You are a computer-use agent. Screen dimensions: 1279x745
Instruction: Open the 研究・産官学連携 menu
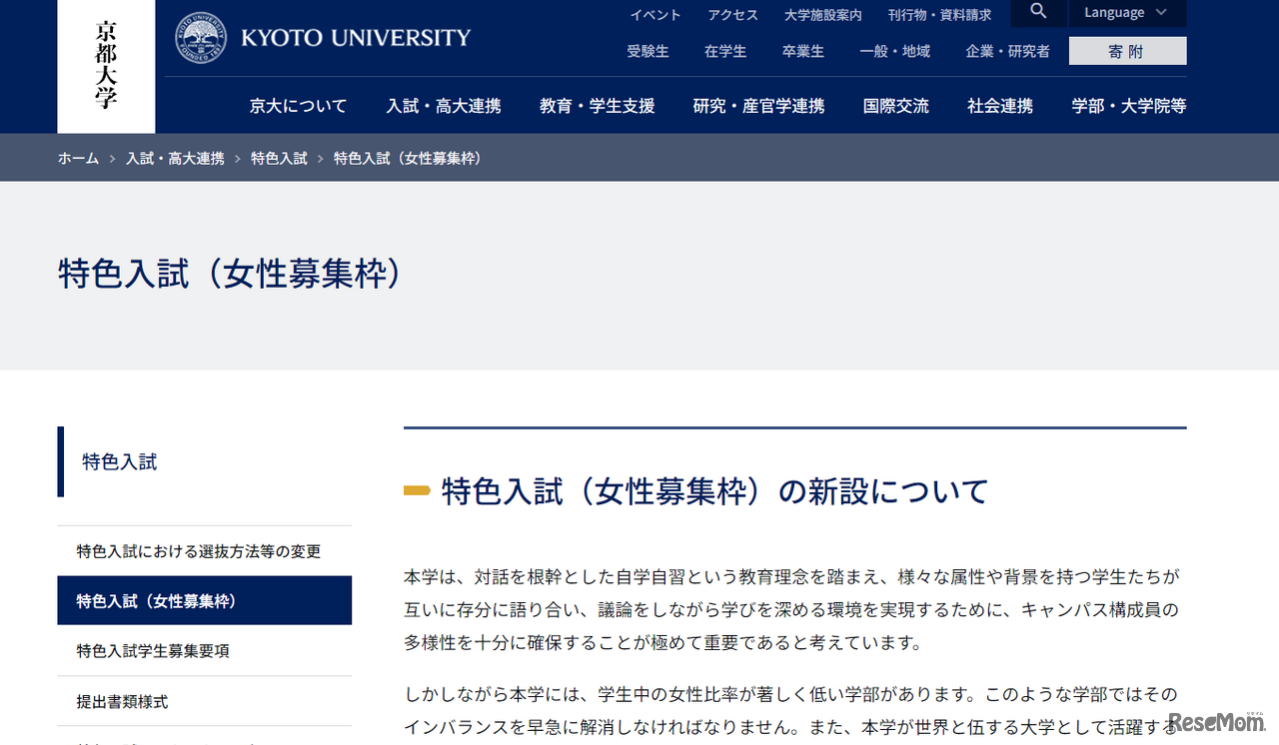pyautogui.click(x=758, y=106)
